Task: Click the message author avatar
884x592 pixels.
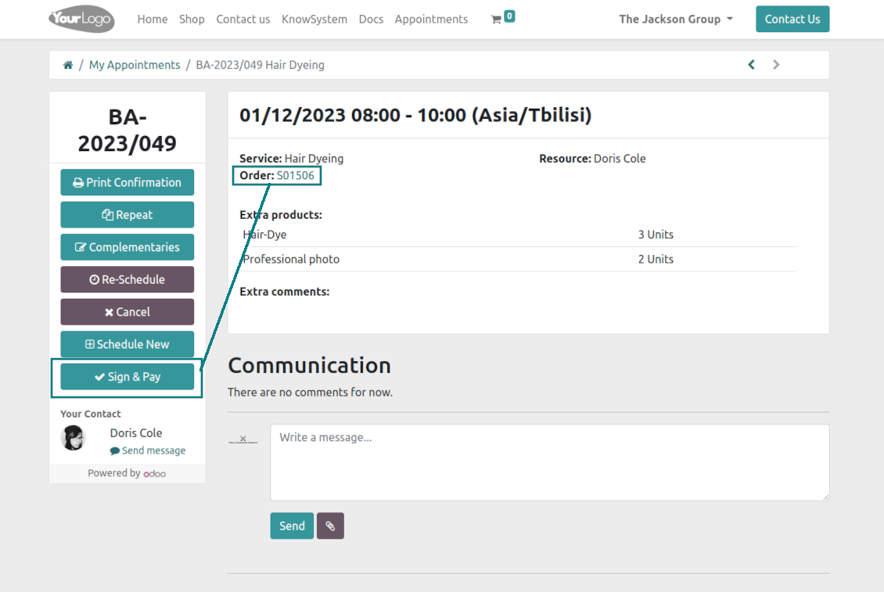Action: [243, 440]
